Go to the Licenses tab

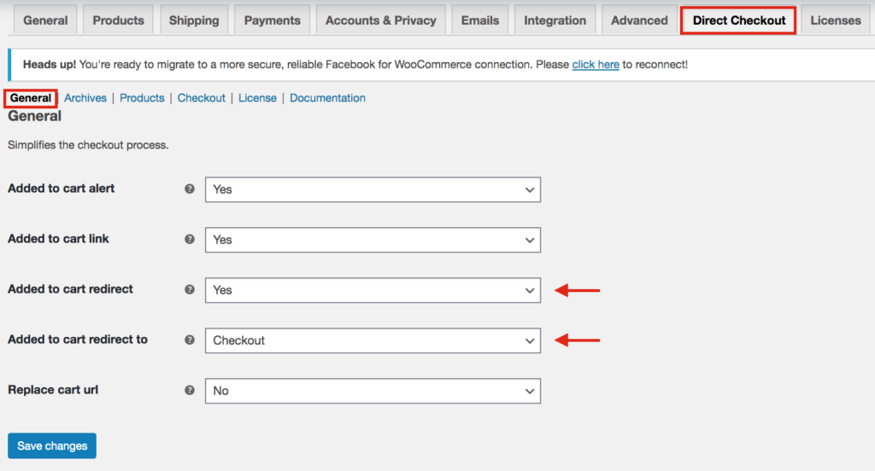point(835,20)
